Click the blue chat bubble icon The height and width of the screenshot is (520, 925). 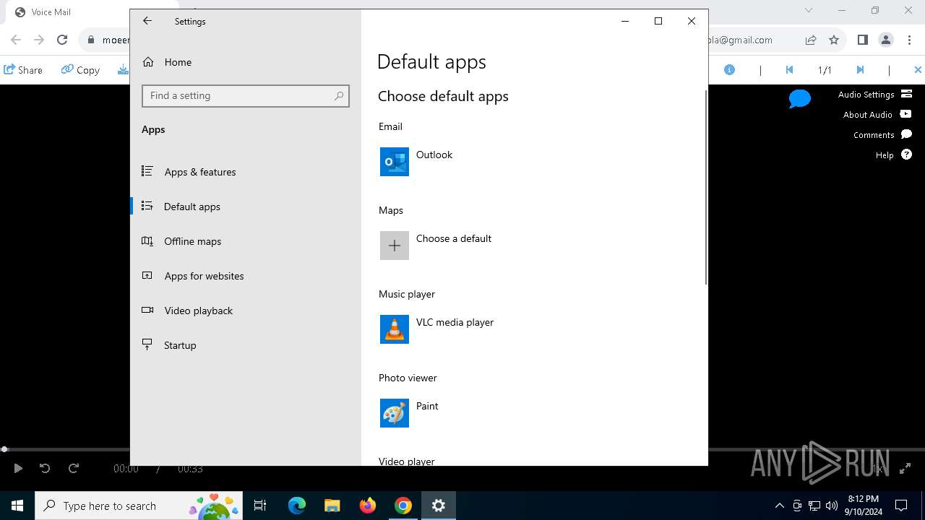pos(800,98)
